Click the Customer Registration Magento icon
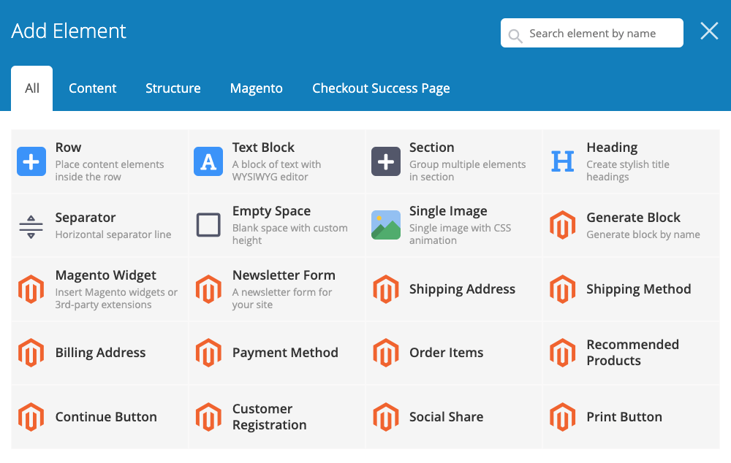The height and width of the screenshot is (463, 731). (x=208, y=417)
